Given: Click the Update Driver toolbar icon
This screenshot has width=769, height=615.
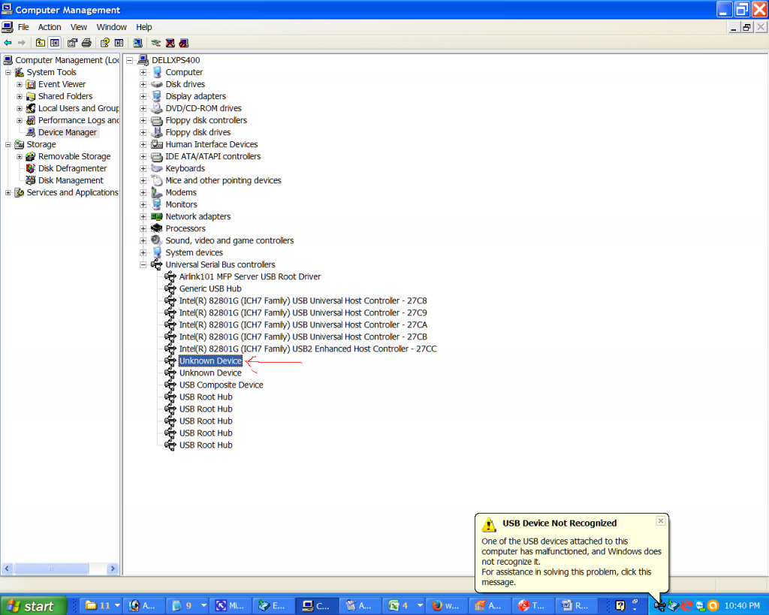Looking at the screenshot, I should (x=156, y=43).
